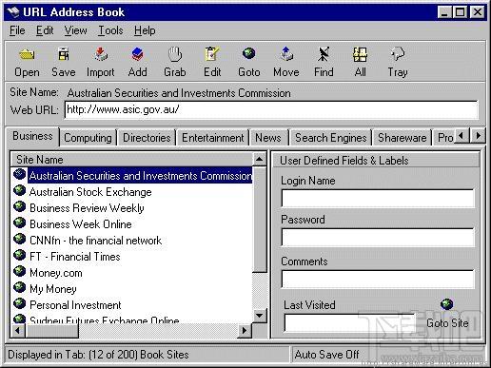The width and height of the screenshot is (491, 368).
Task: Click the Password field
Action: pyautogui.click(x=378, y=238)
